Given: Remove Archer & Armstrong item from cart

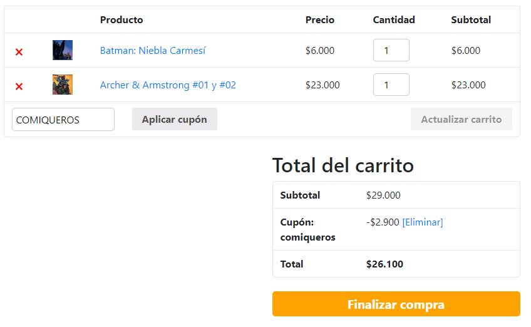Looking at the screenshot, I should pos(19,86).
